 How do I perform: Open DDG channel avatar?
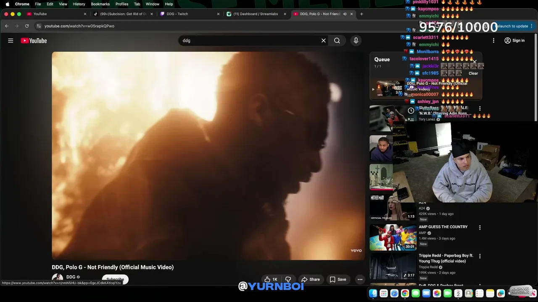click(x=58, y=279)
